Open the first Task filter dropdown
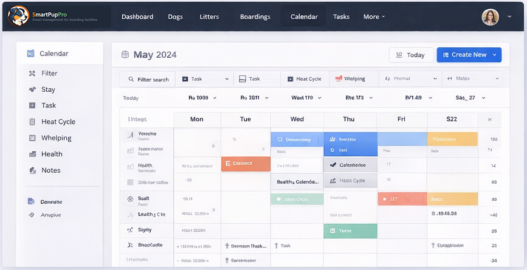 pos(205,79)
